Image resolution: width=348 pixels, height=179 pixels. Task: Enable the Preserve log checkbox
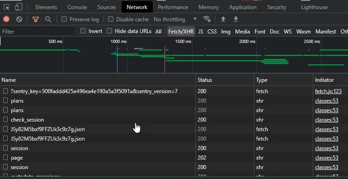tap(64, 19)
